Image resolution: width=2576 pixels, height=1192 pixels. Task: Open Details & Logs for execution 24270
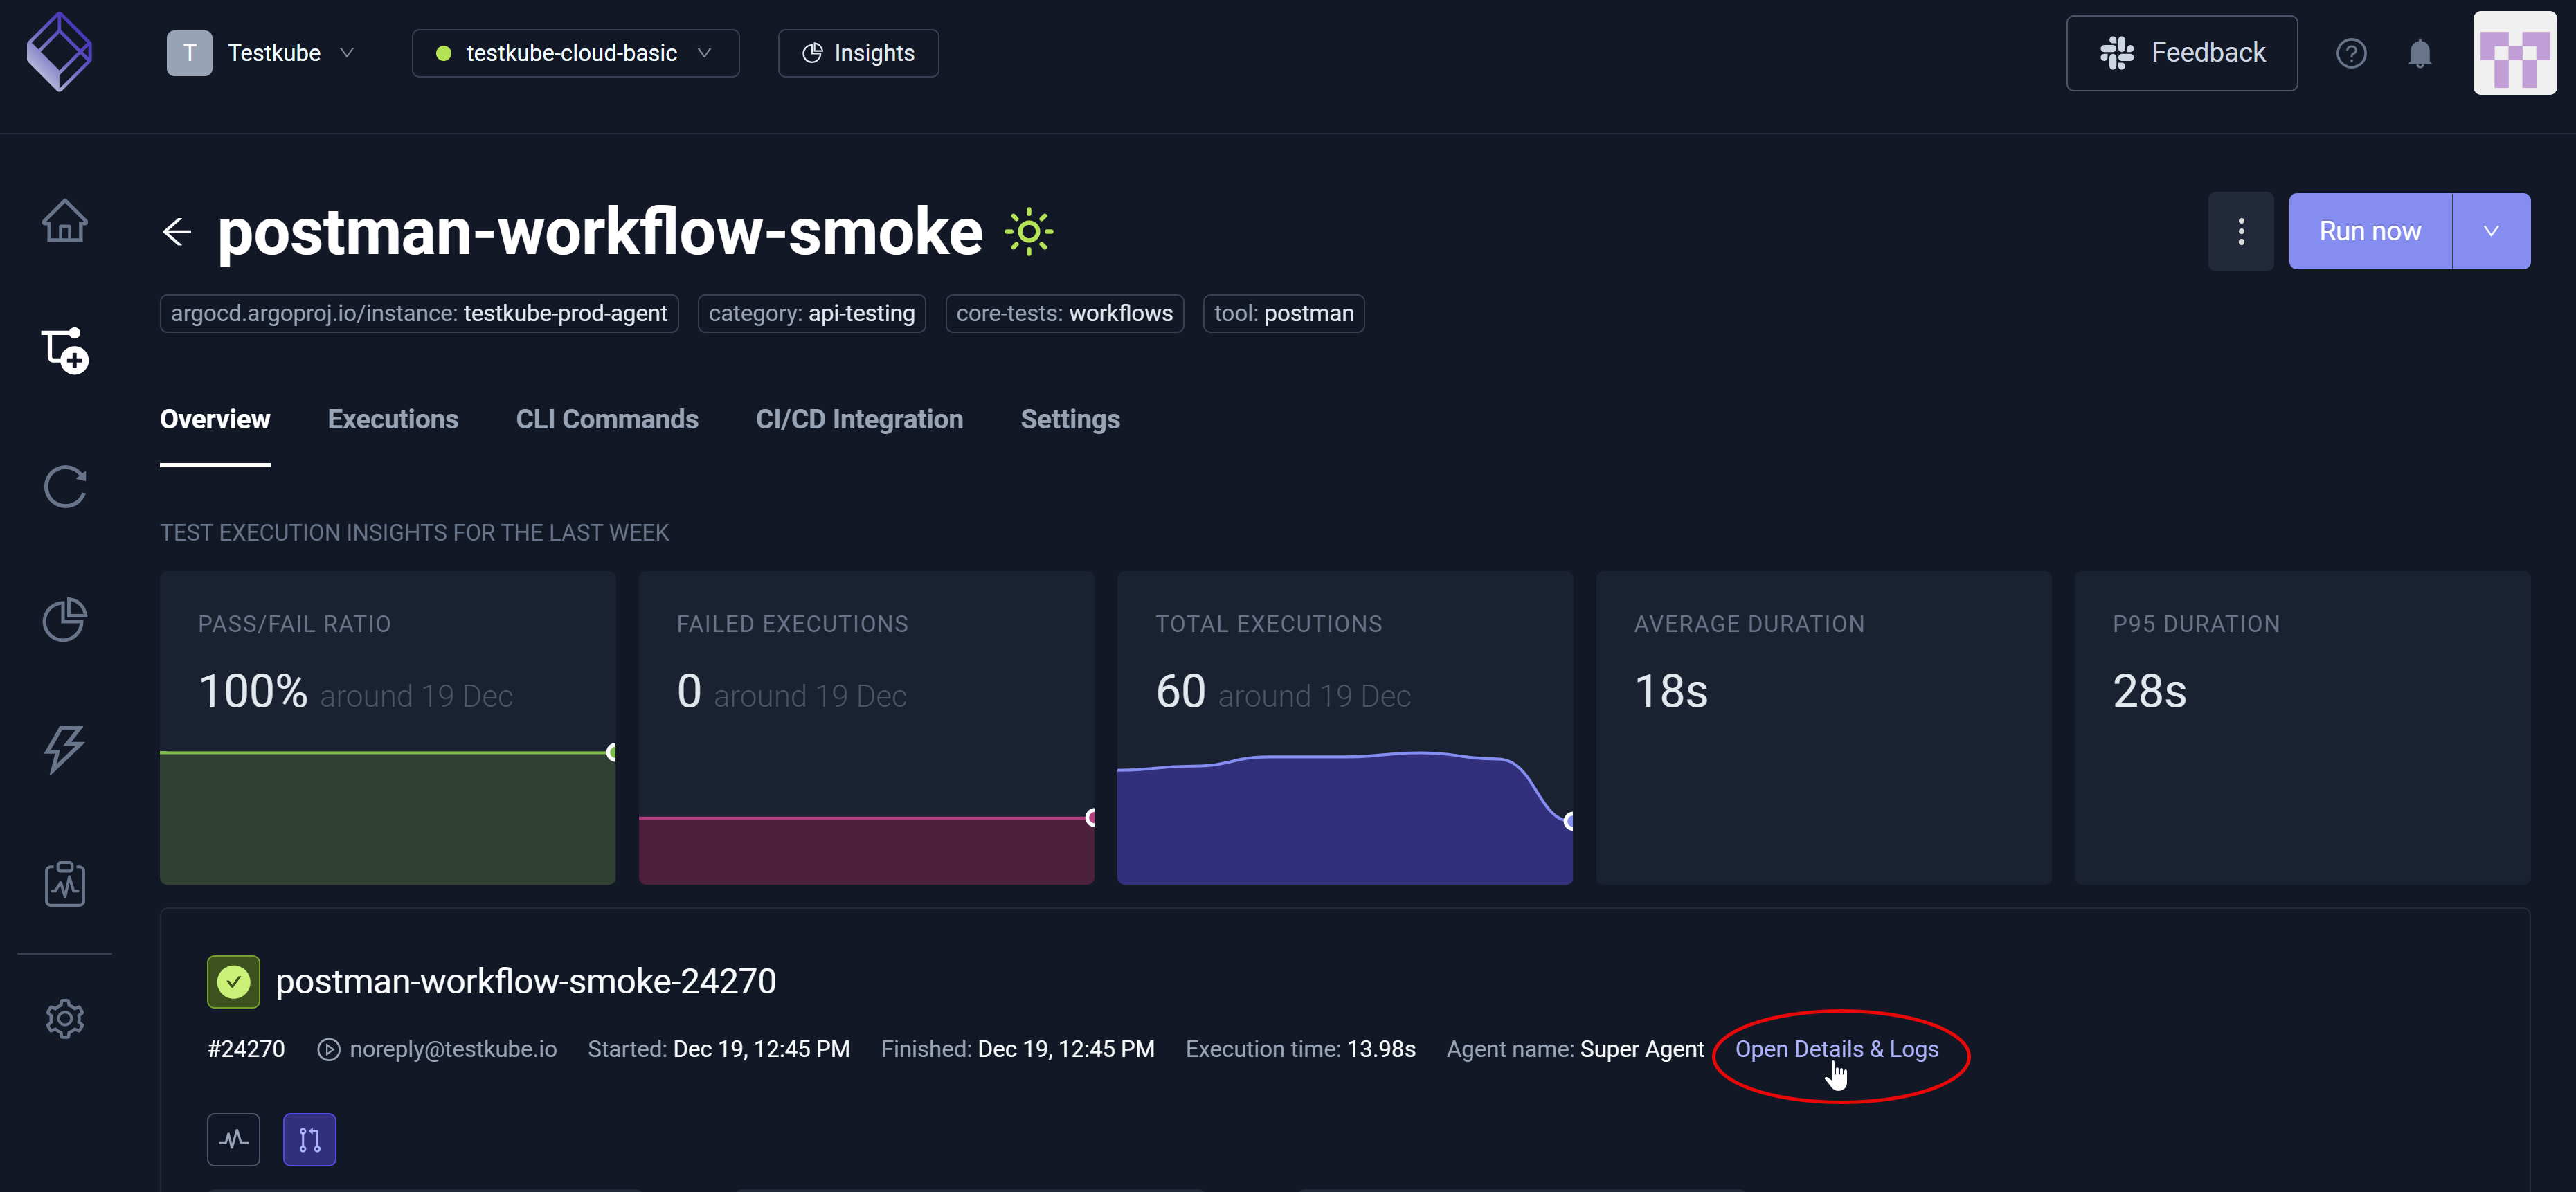click(x=1837, y=1049)
